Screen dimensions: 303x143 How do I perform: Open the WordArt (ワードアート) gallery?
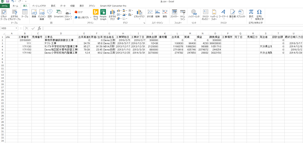223,15
